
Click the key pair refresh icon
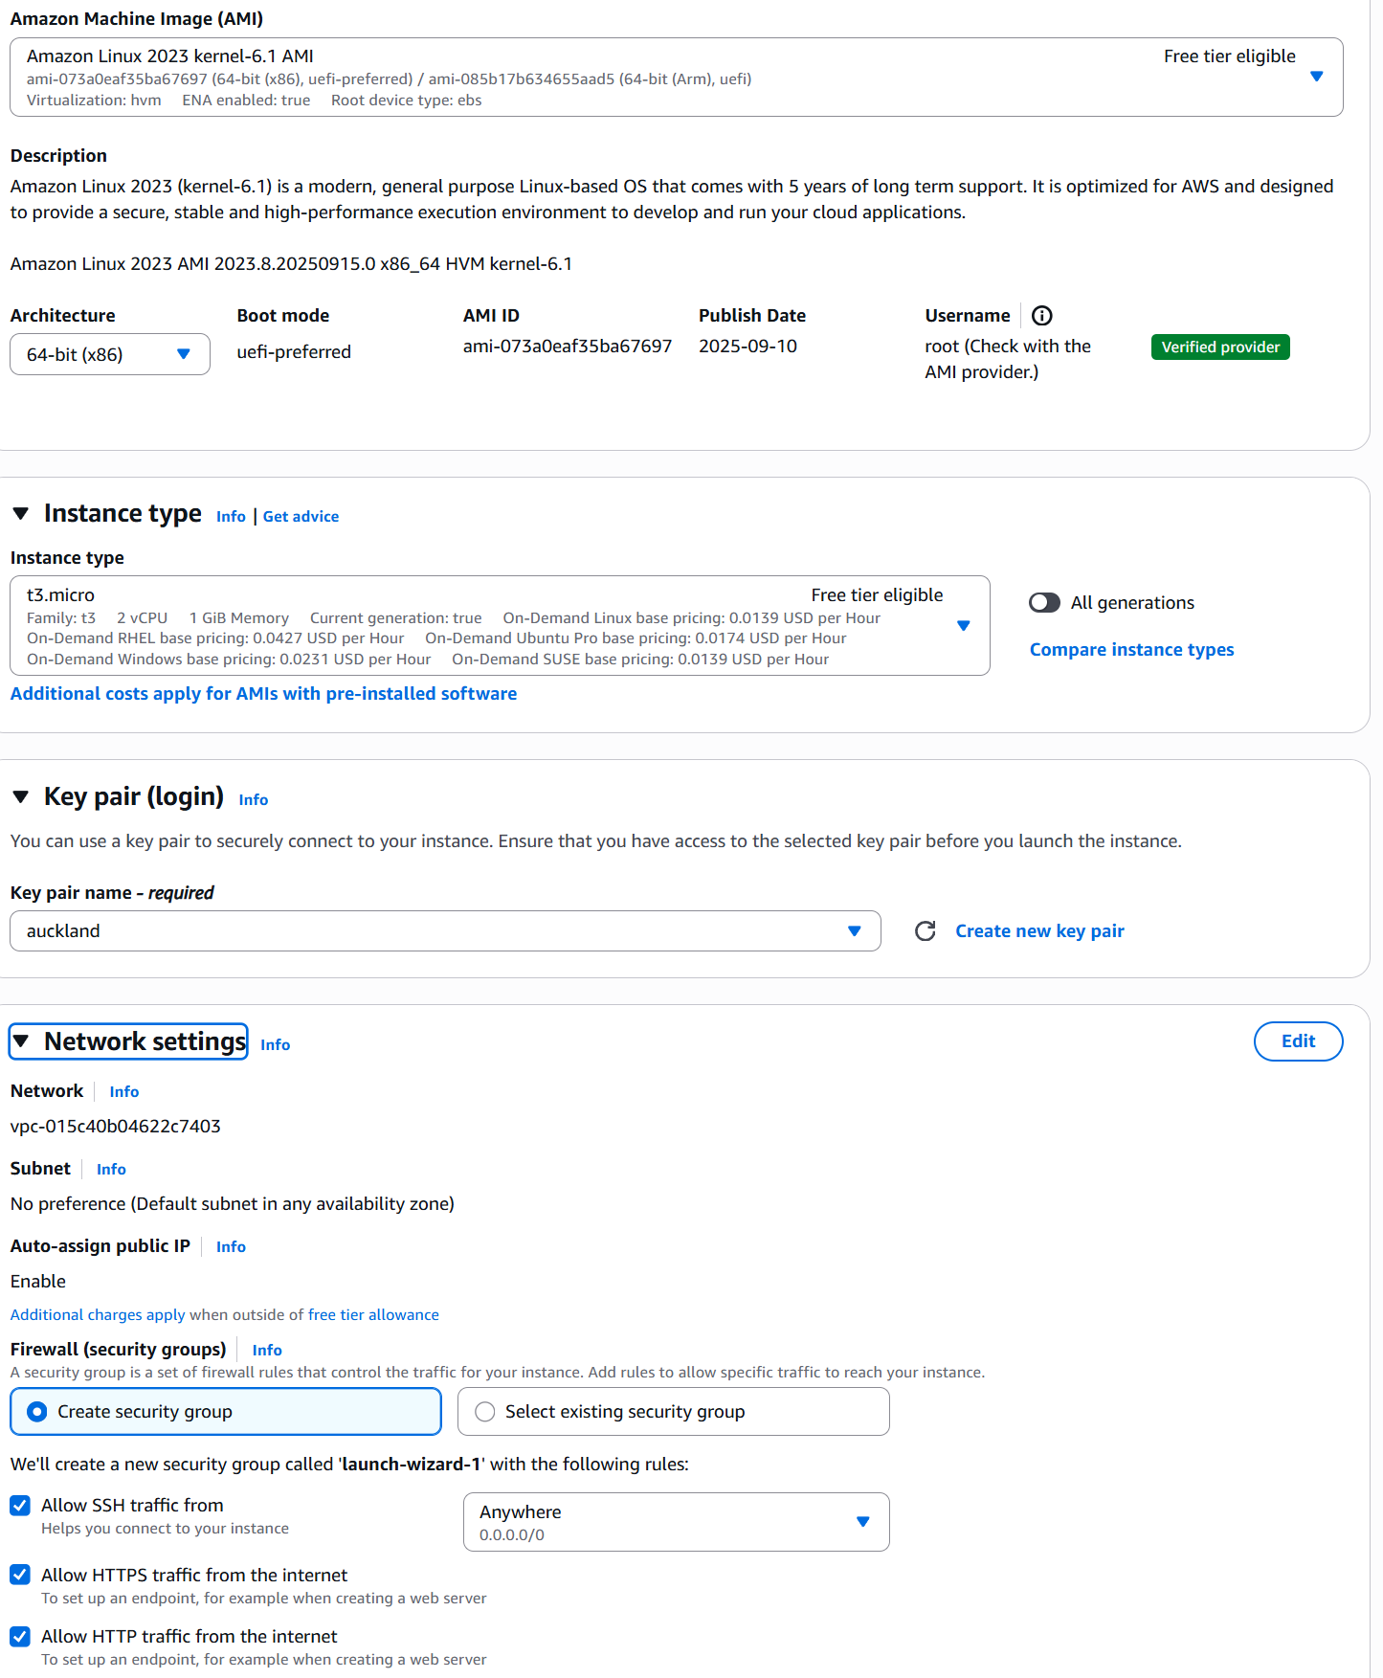pos(925,931)
